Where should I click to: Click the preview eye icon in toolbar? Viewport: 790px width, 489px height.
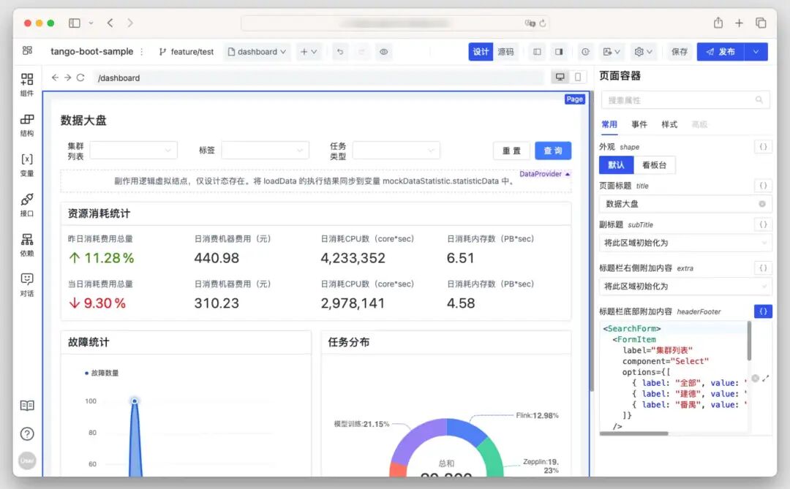point(384,52)
